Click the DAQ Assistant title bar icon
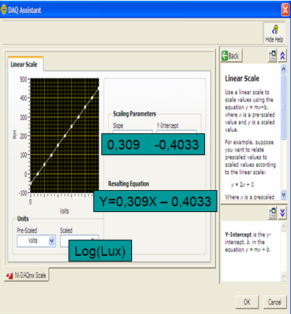This screenshot has height=314, width=291. tap(4, 9)
